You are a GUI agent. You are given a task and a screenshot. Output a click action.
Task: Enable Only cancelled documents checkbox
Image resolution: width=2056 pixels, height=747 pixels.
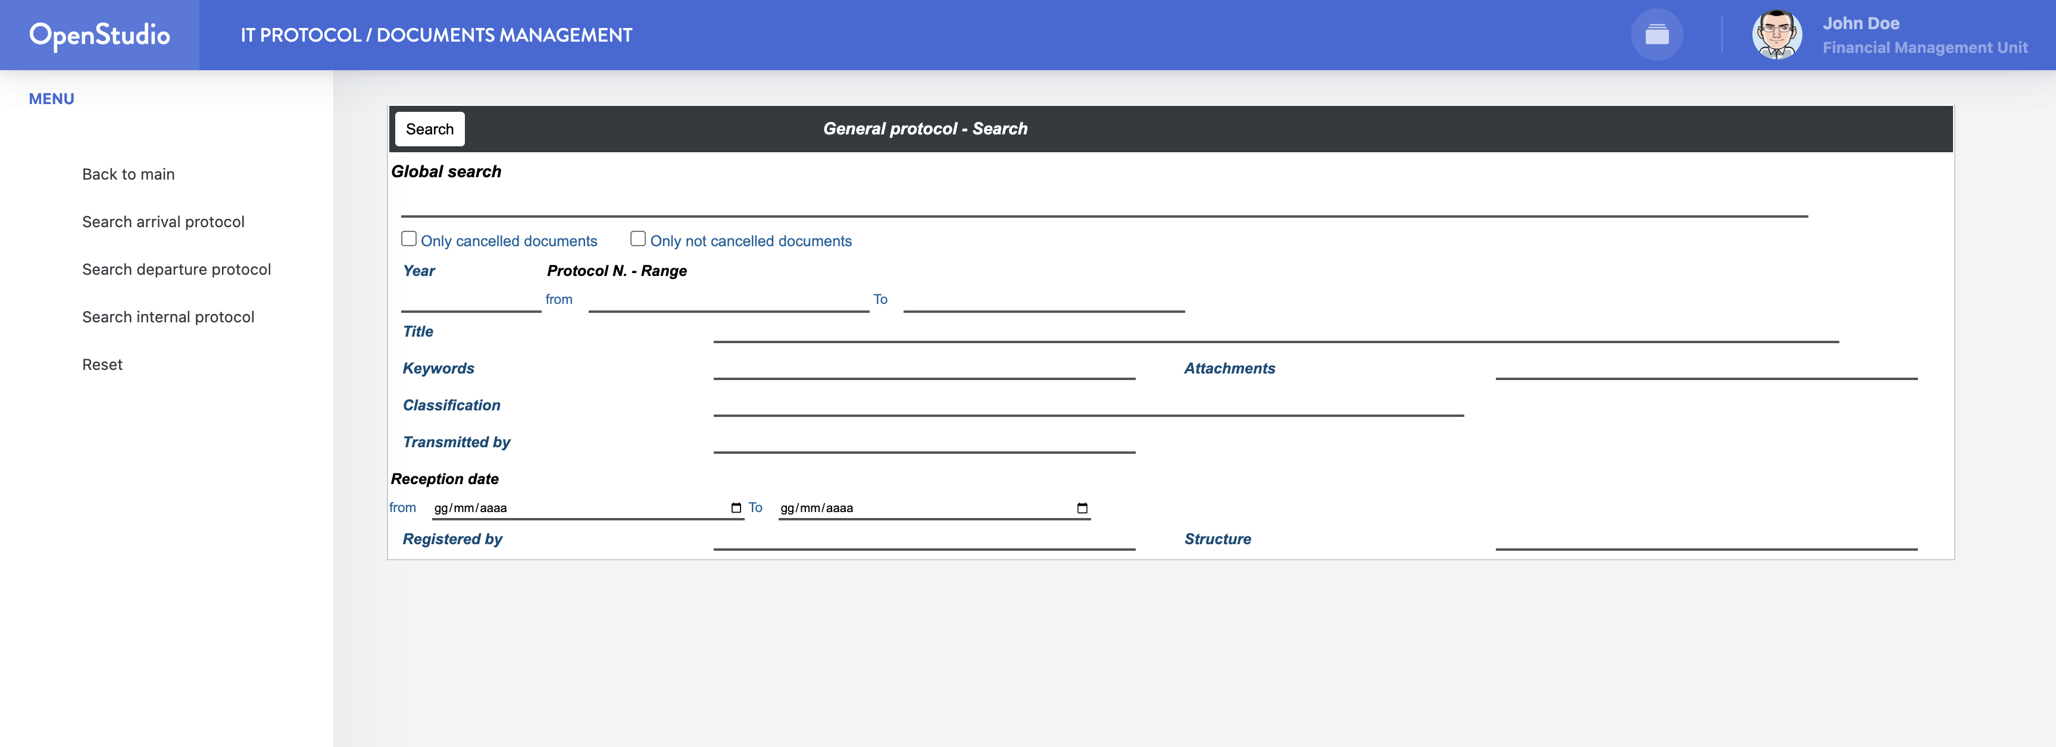pos(409,238)
